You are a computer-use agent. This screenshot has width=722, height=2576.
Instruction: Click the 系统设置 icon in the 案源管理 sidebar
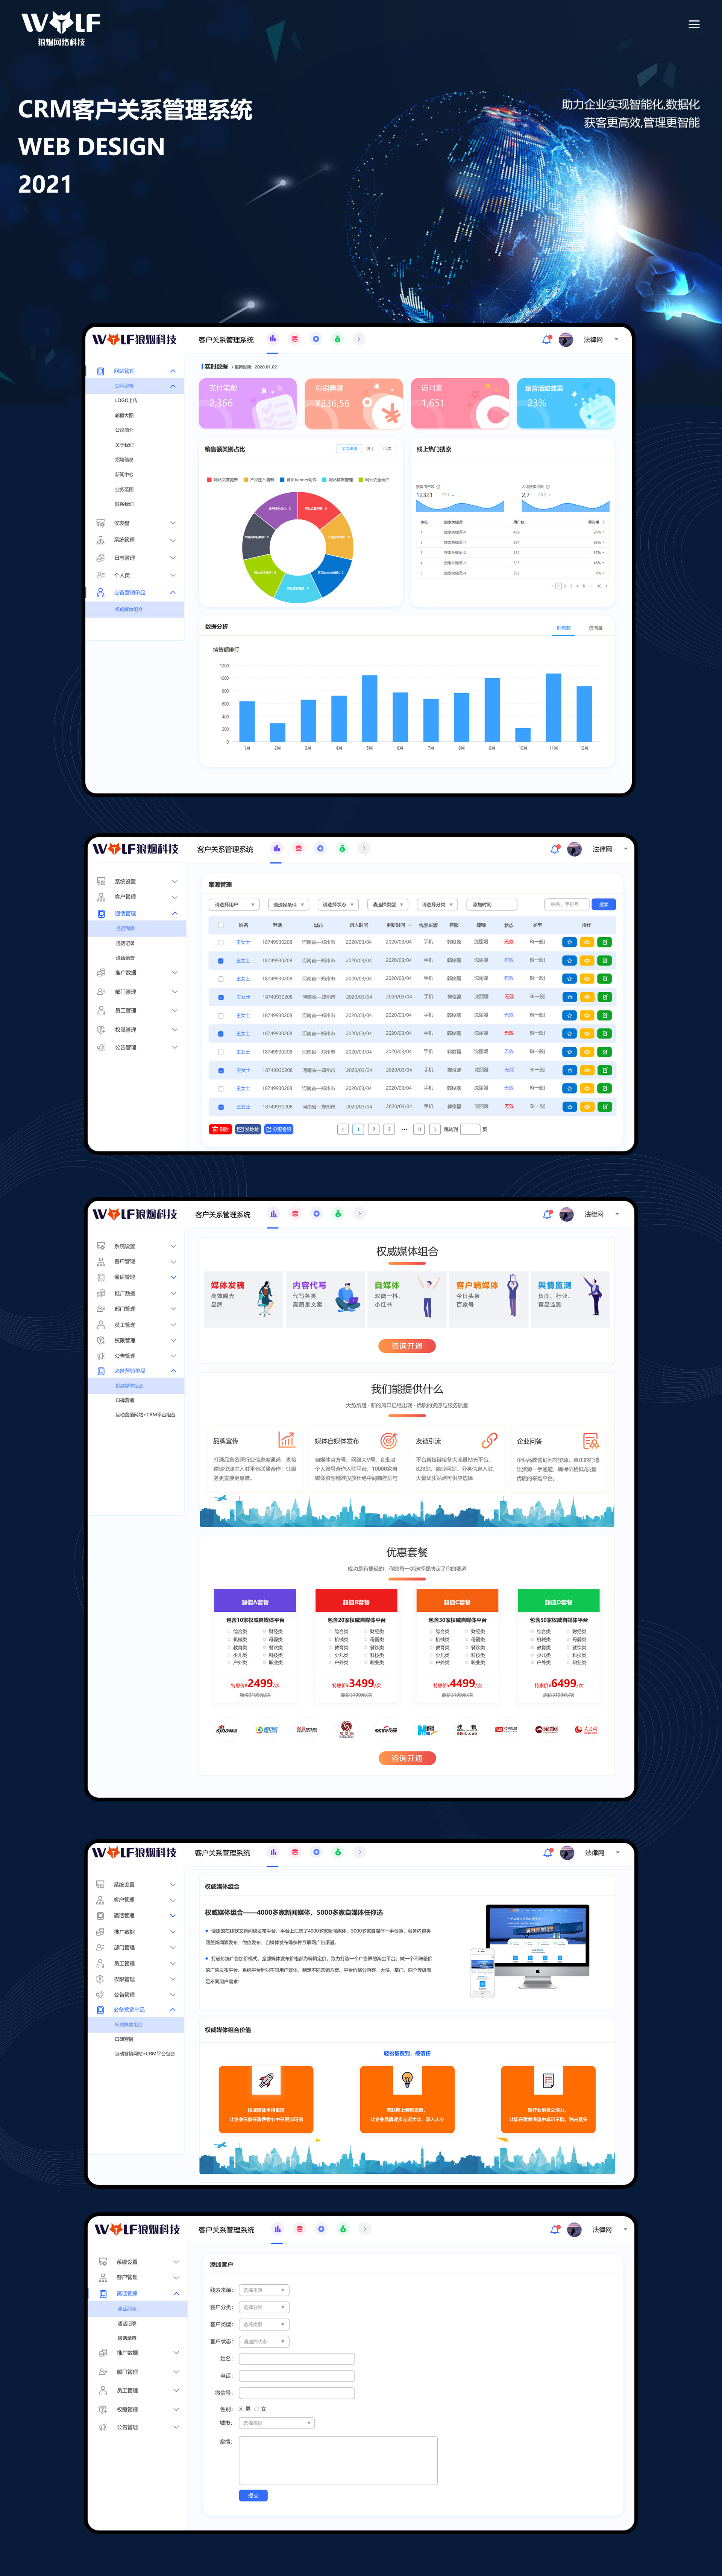(x=101, y=881)
